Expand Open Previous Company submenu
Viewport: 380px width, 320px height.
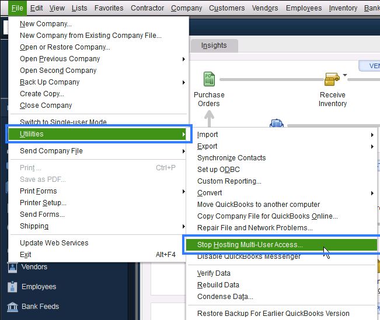click(98, 59)
